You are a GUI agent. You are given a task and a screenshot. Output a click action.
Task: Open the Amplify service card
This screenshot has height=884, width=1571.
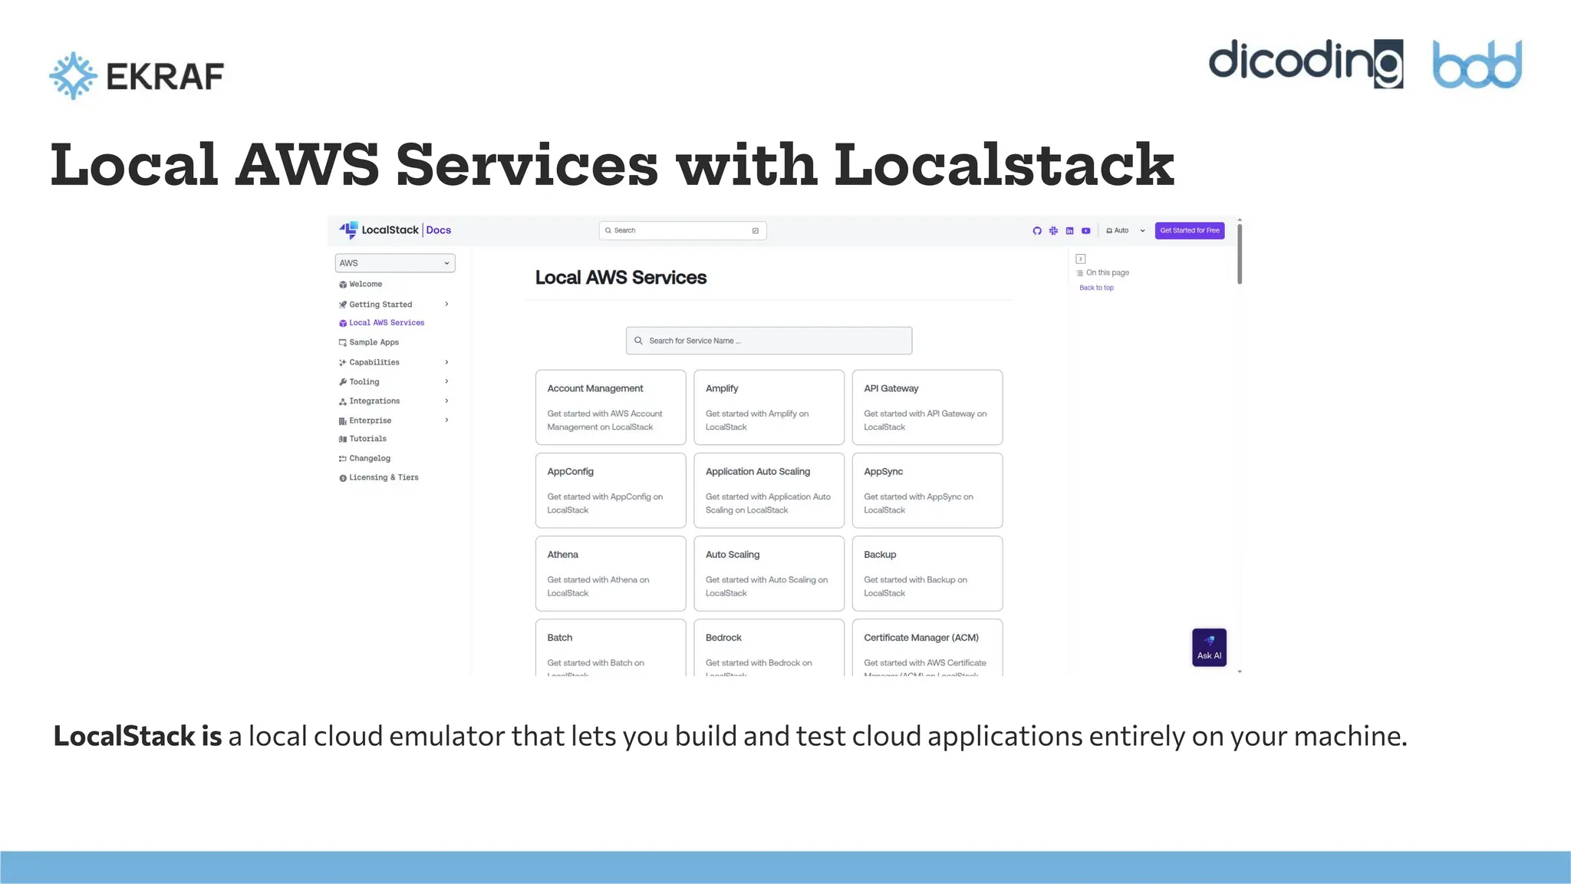(769, 407)
